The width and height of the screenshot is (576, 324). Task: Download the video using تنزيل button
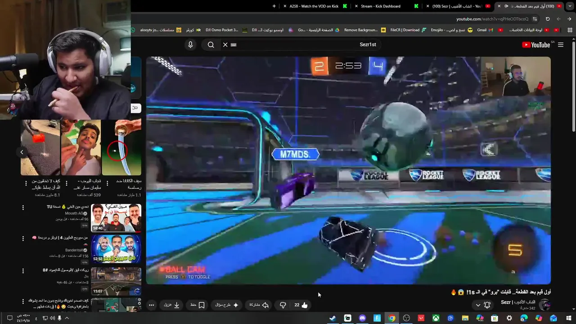171,305
